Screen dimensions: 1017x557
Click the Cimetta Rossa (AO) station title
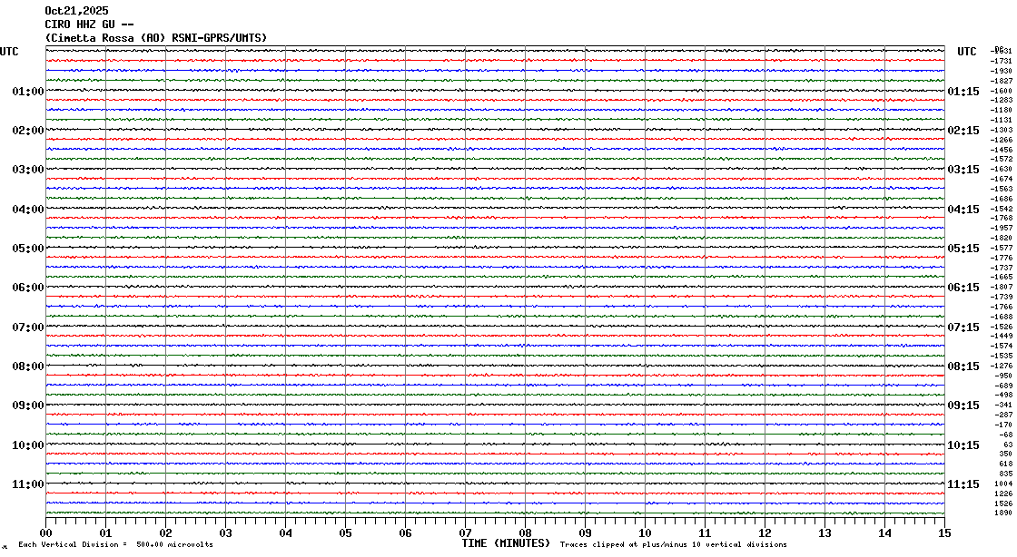156,37
